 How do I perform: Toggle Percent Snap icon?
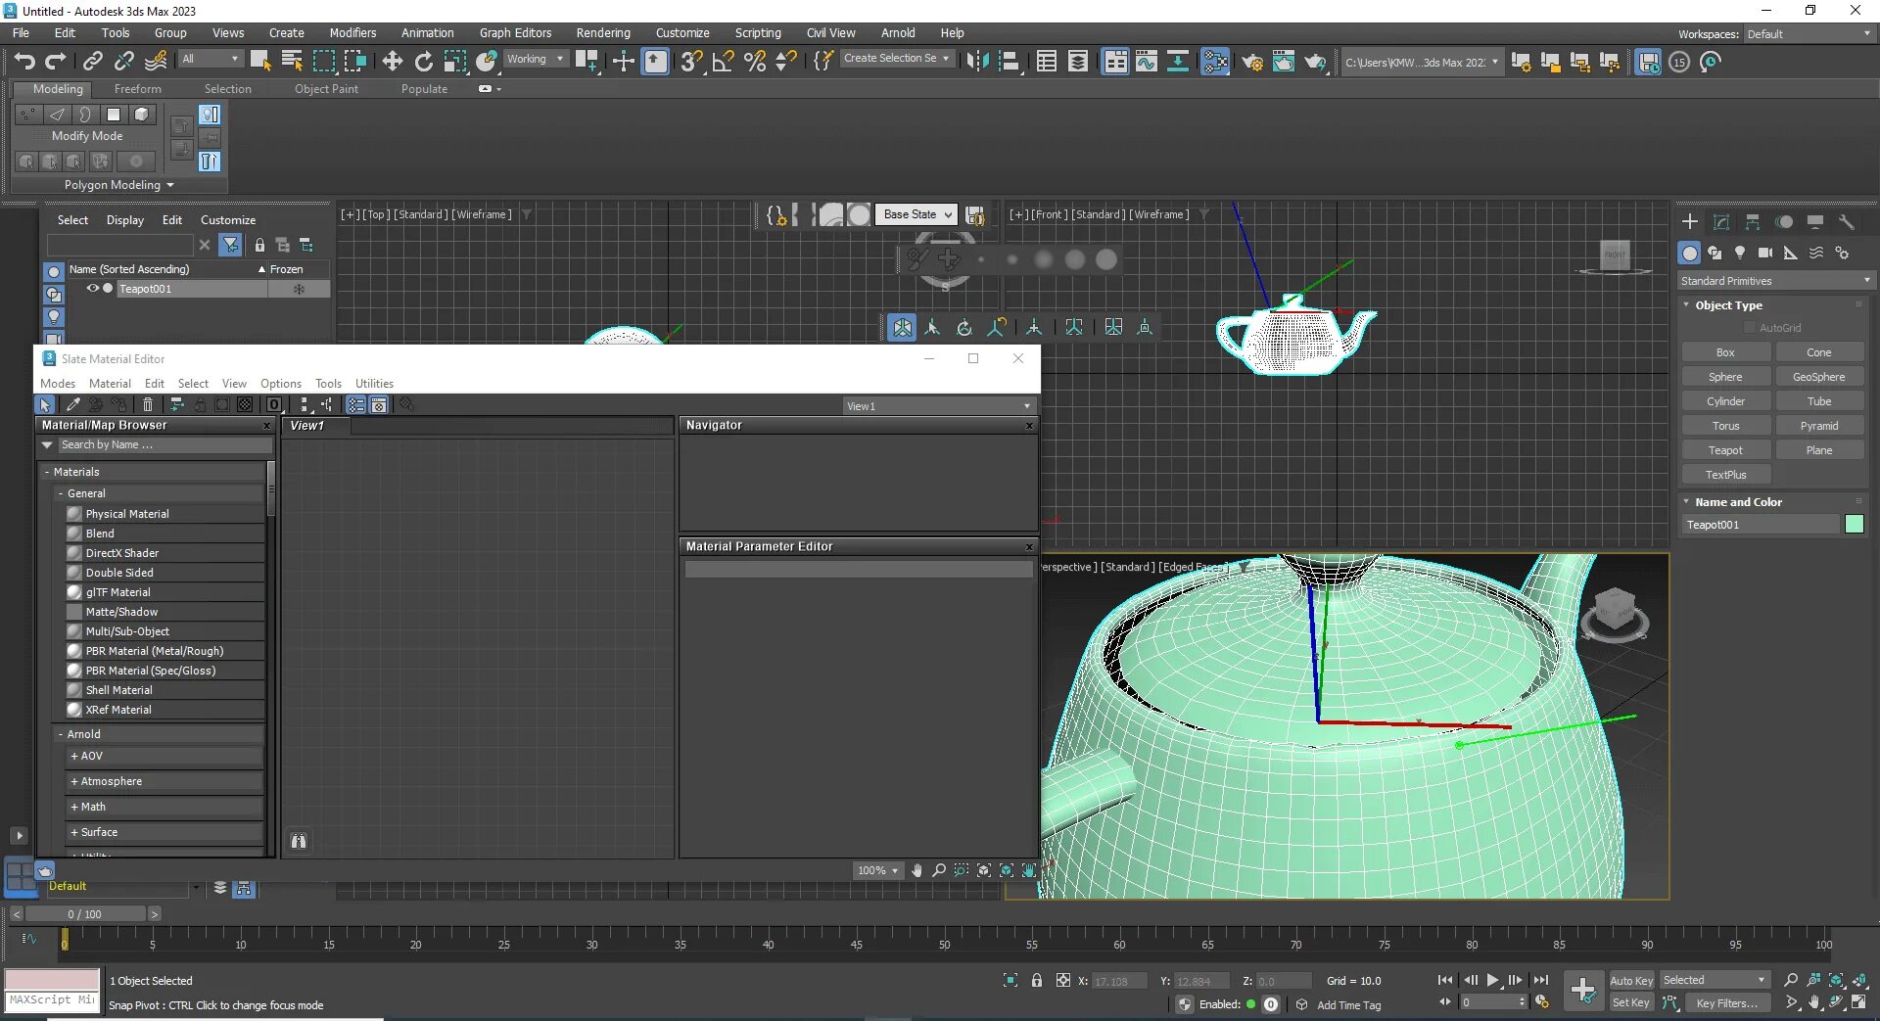[755, 62]
